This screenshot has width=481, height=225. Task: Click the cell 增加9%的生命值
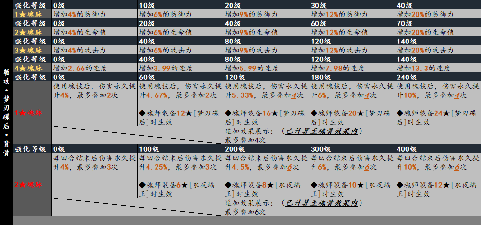[266, 32]
